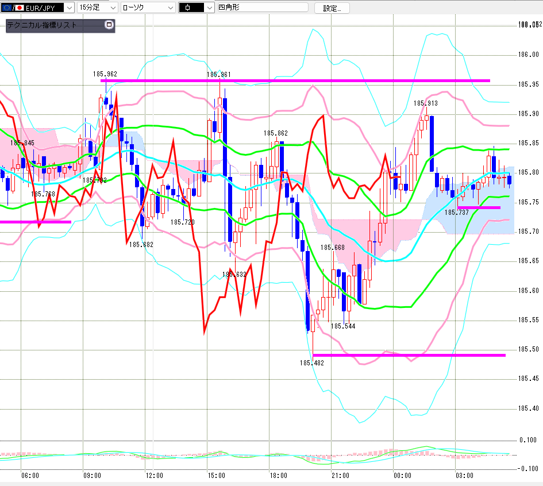
Task: Click the 00:00 time axis label
Action: 402,476
